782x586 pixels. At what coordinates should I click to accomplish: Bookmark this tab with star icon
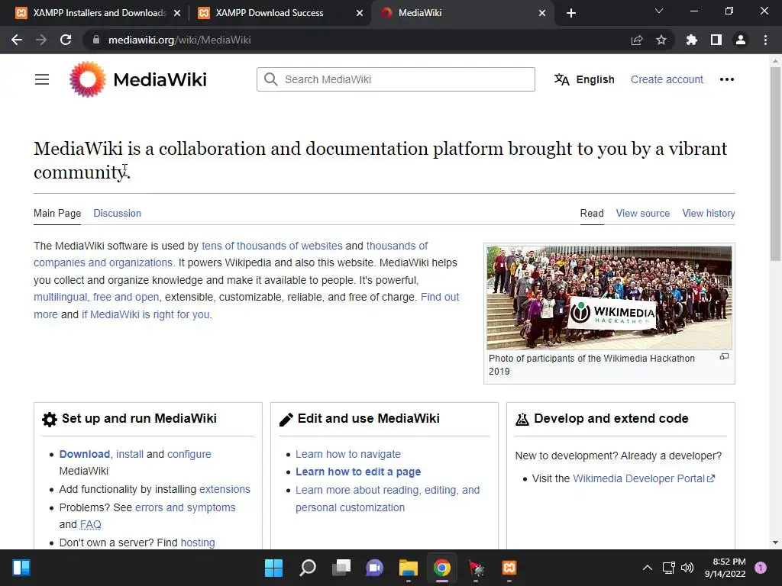click(661, 40)
